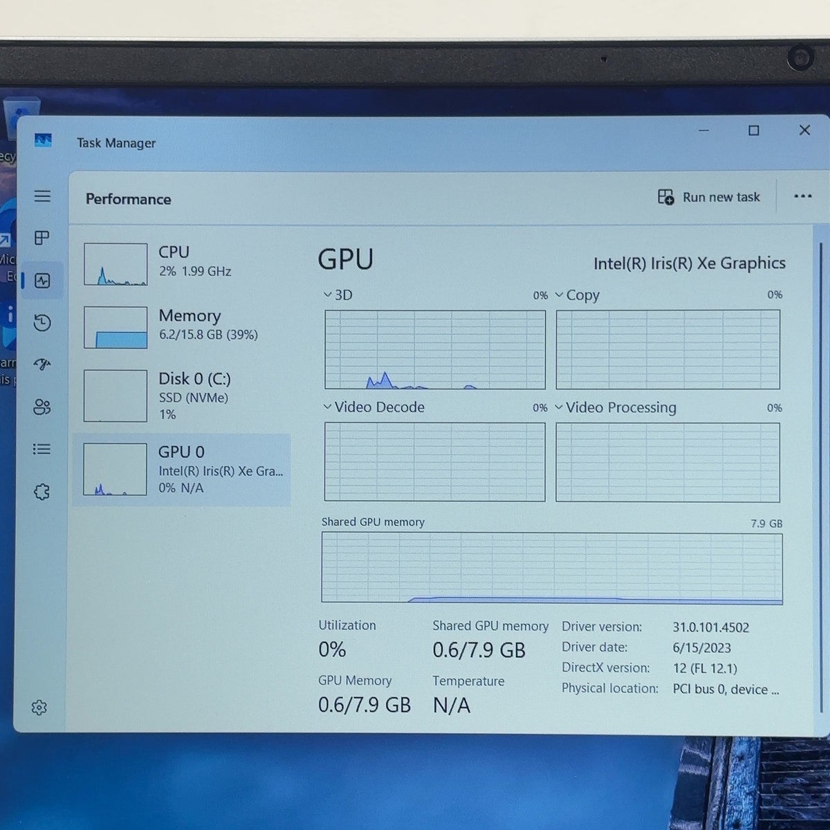
Task: Open the Details page icon
Action: (x=42, y=450)
